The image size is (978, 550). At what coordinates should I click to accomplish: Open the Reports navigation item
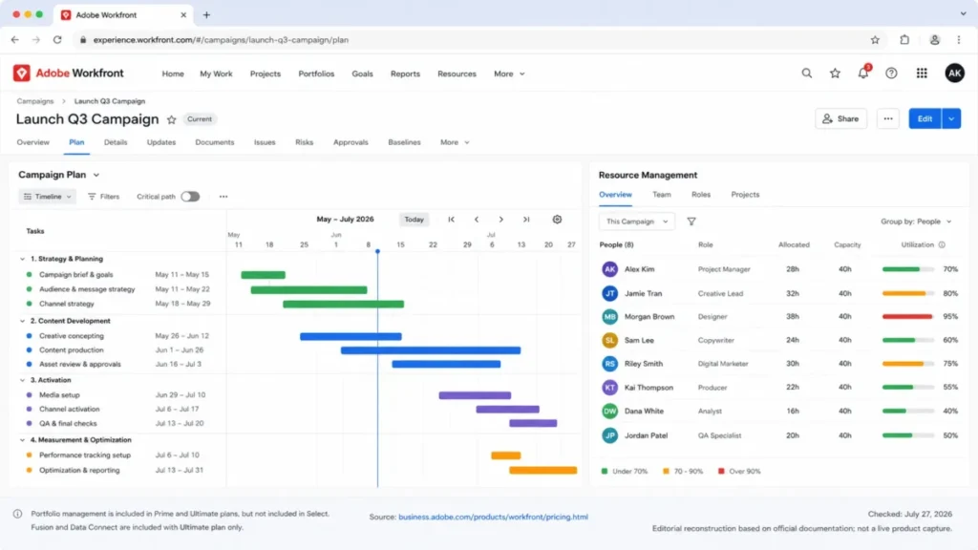tap(405, 74)
